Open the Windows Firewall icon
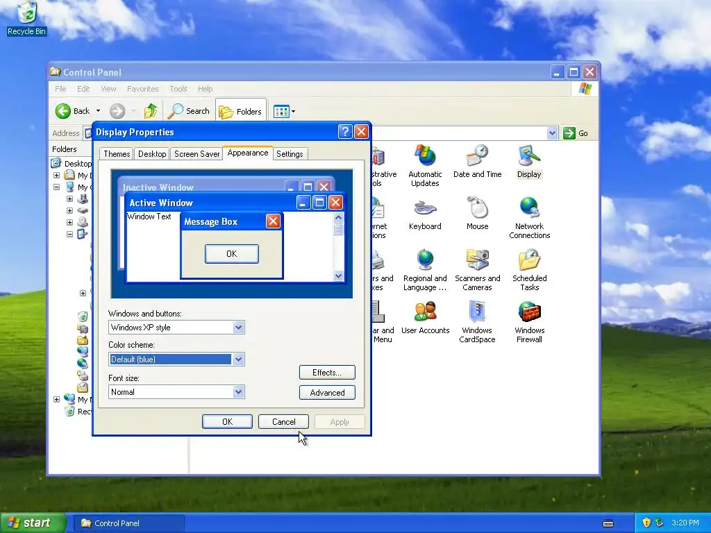This screenshot has height=533, width=711. point(529,322)
